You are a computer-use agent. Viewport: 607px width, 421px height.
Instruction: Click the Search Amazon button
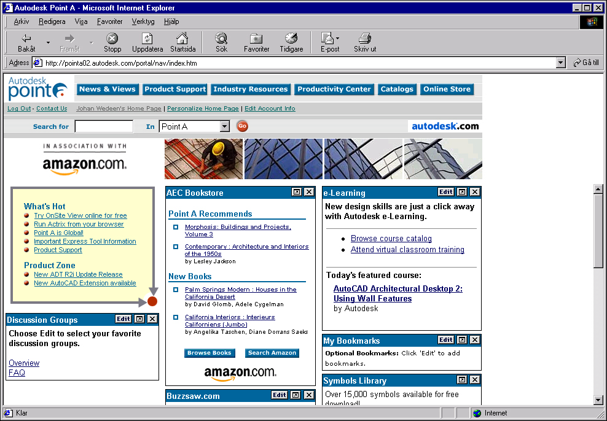[x=272, y=353]
